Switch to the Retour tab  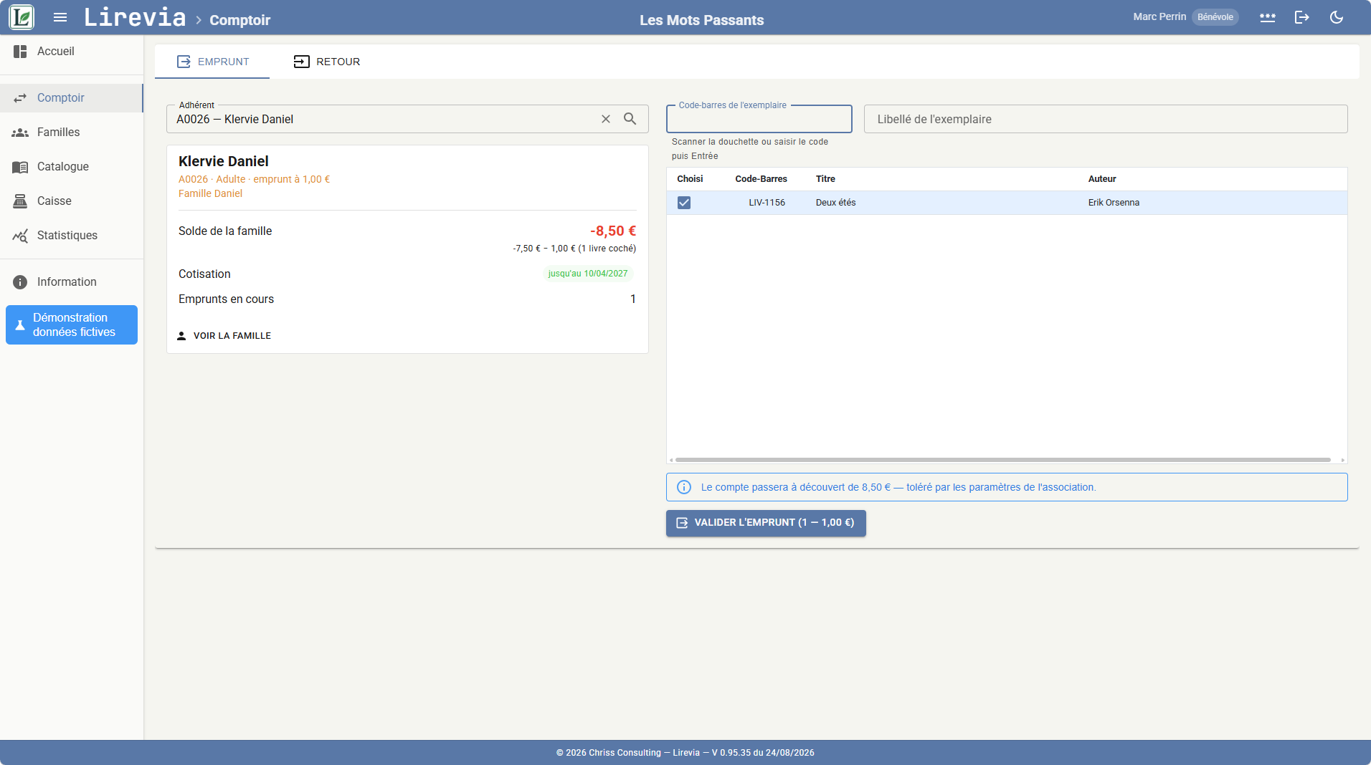click(x=327, y=62)
